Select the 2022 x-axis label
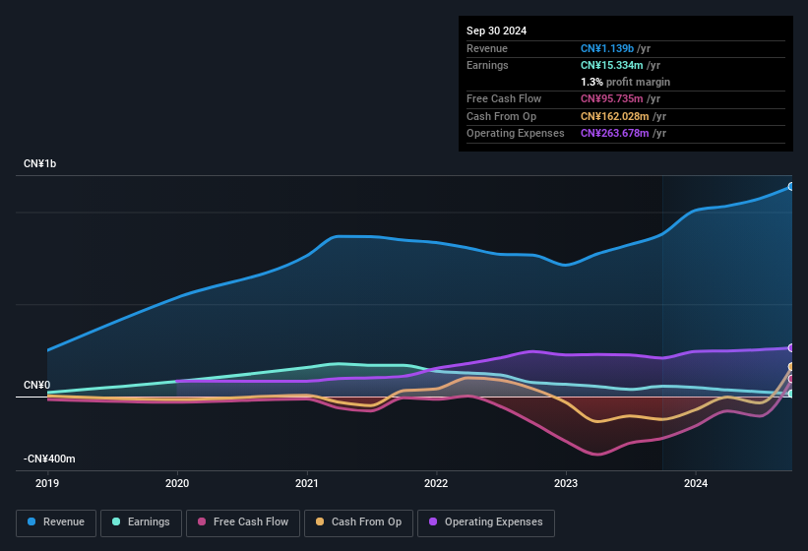This screenshot has width=808, height=551. (x=436, y=483)
